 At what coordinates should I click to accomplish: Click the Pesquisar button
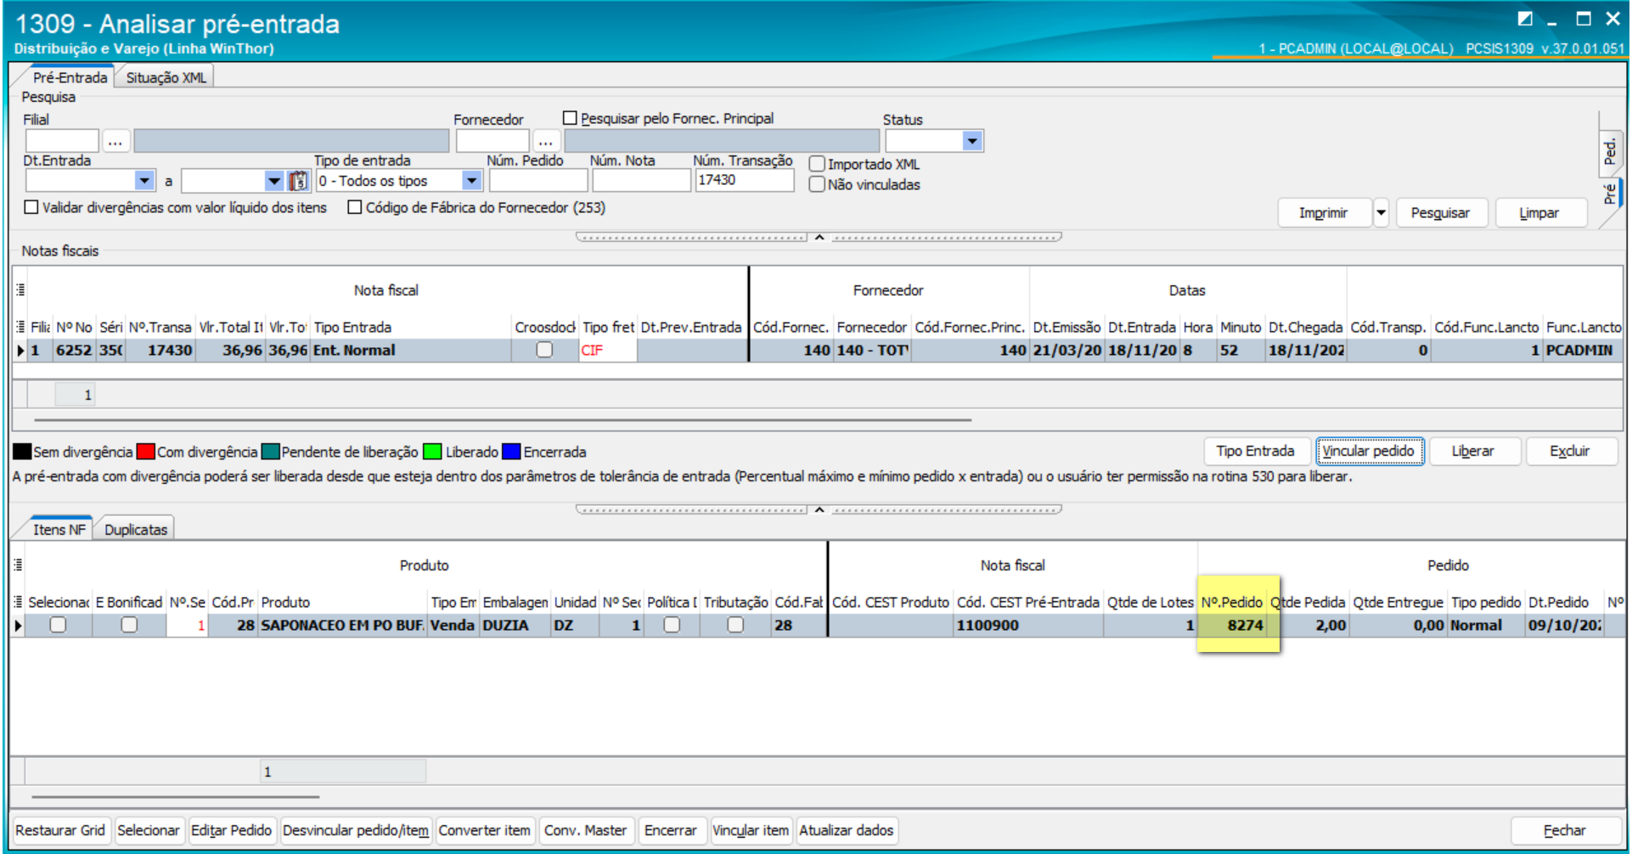1440,213
